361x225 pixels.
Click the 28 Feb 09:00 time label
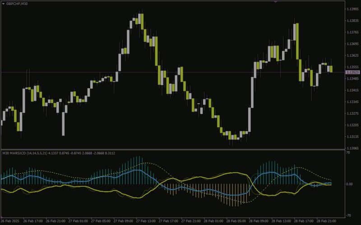(x=259, y=221)
